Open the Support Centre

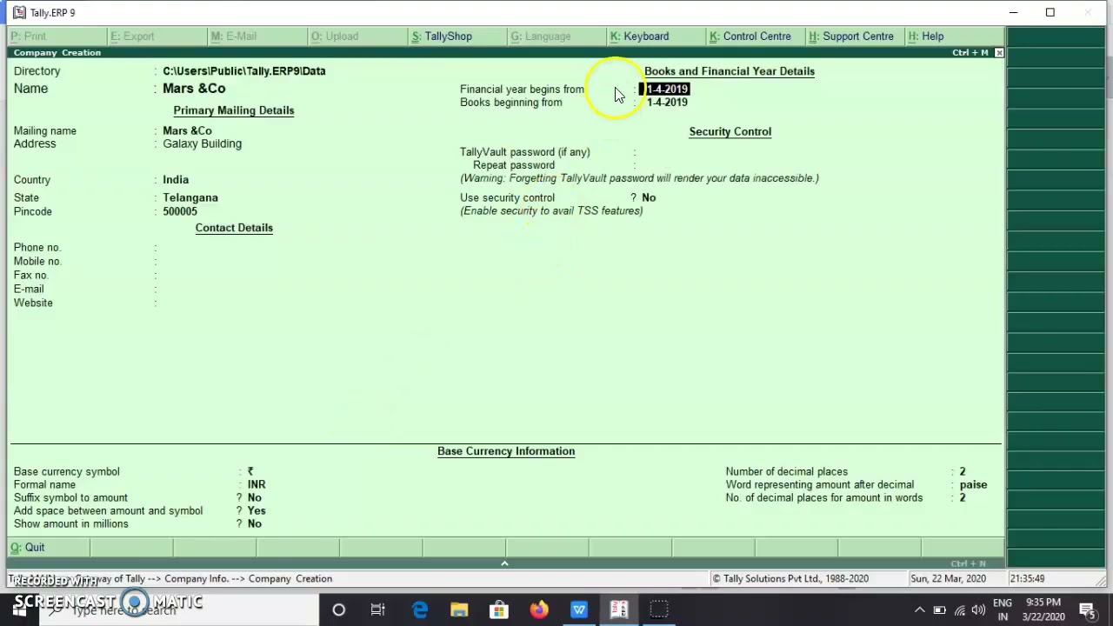coord(850,37)
